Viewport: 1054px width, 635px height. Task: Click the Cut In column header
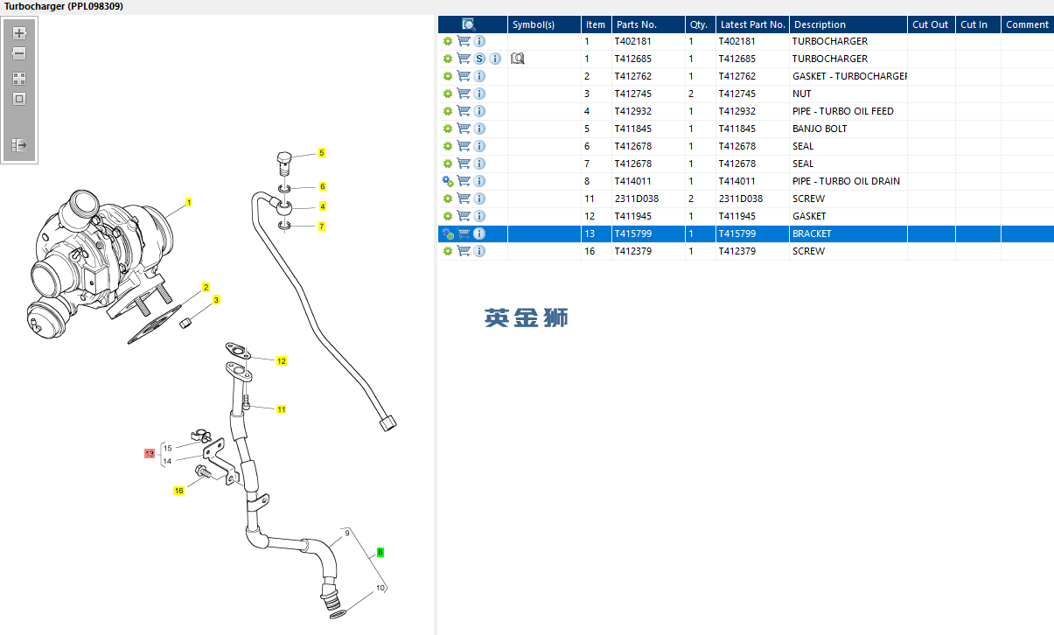click(x=979, y=24)
